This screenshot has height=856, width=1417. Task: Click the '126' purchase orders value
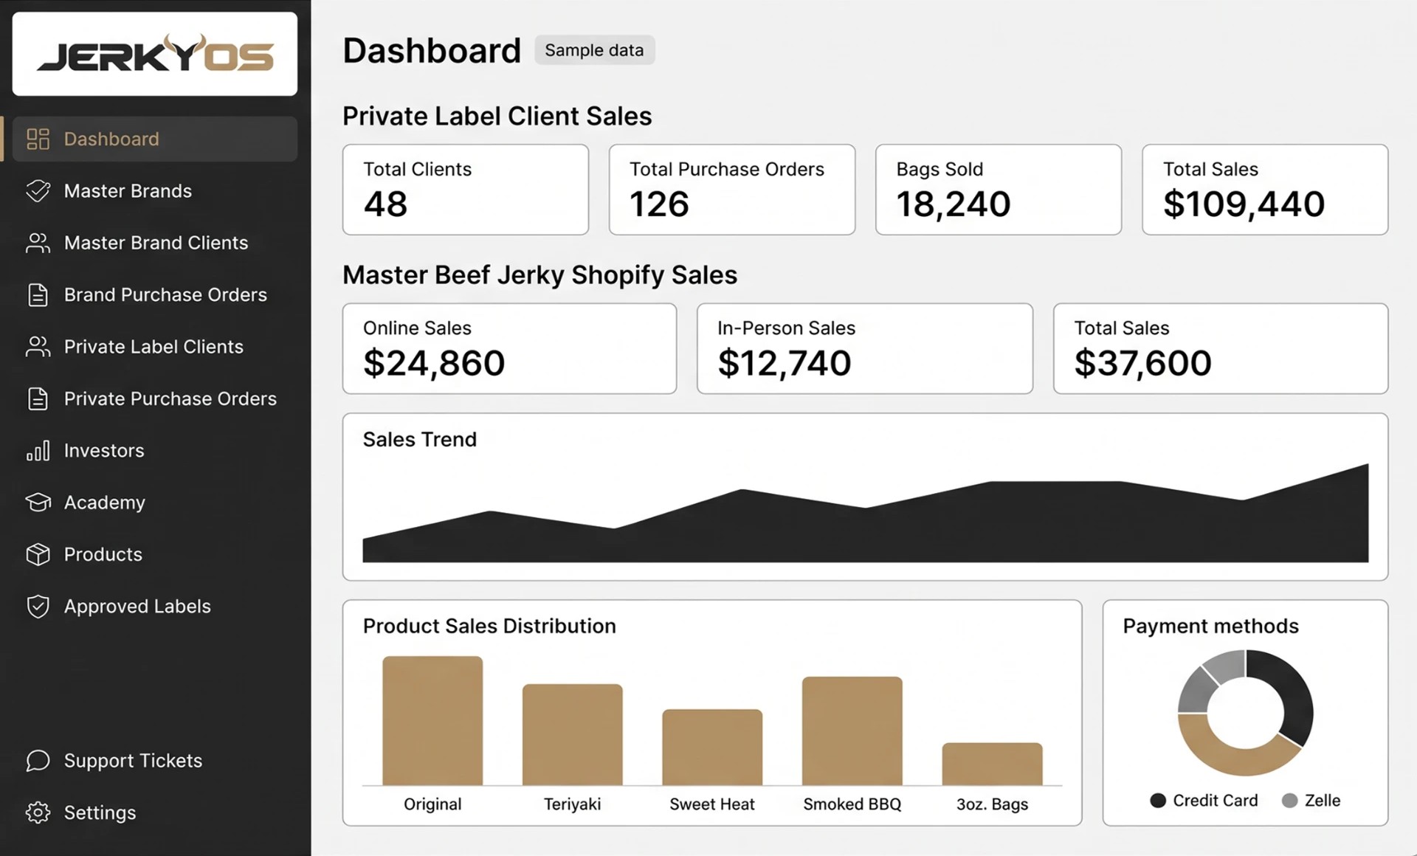659,204
